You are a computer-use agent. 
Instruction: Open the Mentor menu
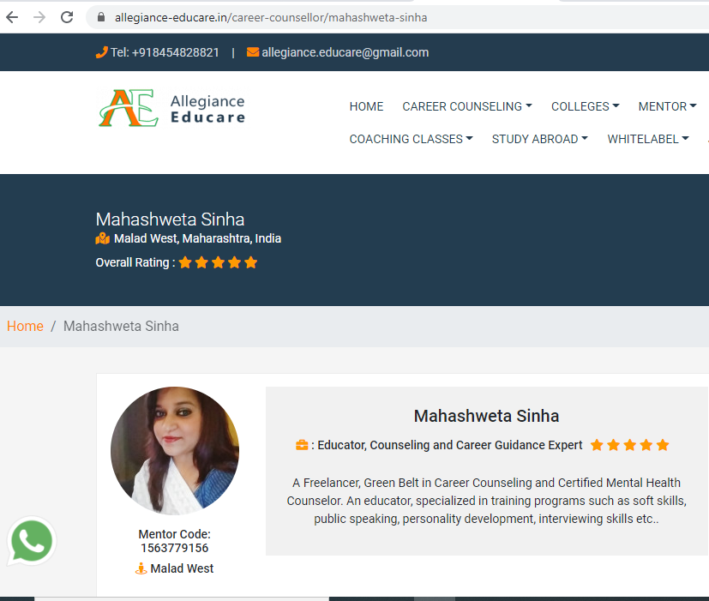click(x=667, y=106)
